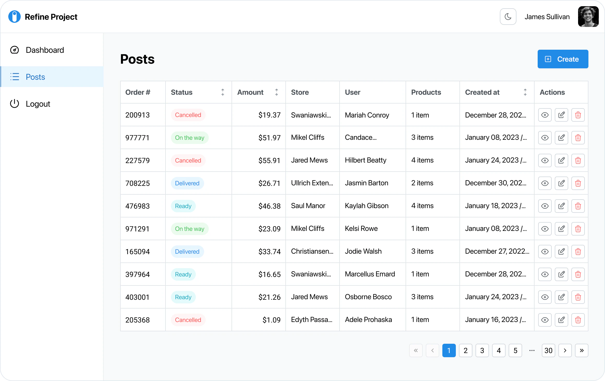Remove order 205368 with delete icon
The image size is (605, 381).
pyautogui.click(x=578, y=320)
